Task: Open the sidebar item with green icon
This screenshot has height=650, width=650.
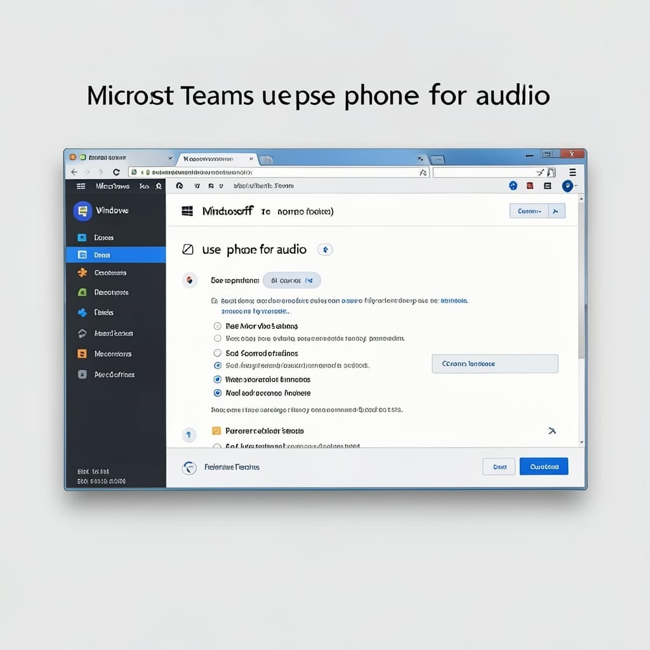Action: [x=82, y=292]
